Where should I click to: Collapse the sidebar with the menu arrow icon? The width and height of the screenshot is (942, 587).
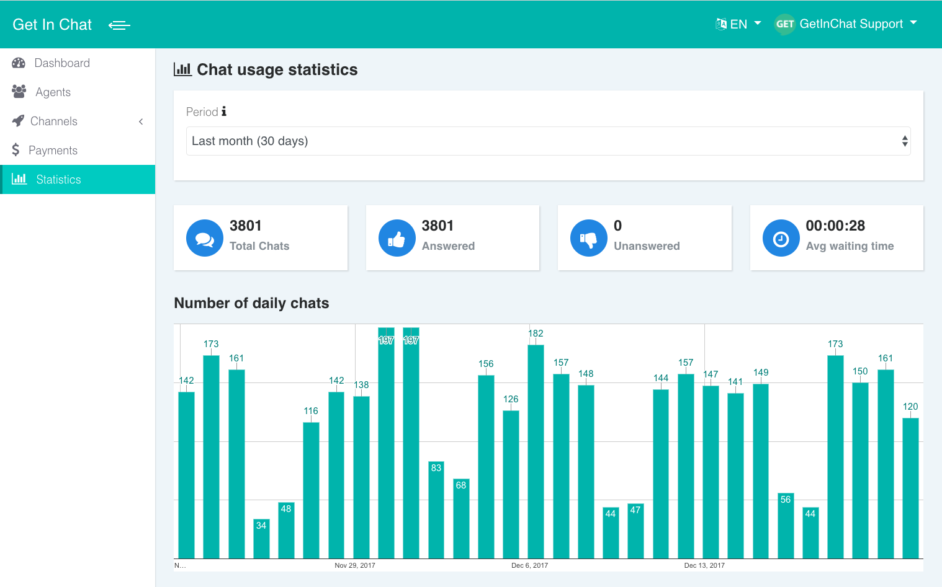click(119, 25)
